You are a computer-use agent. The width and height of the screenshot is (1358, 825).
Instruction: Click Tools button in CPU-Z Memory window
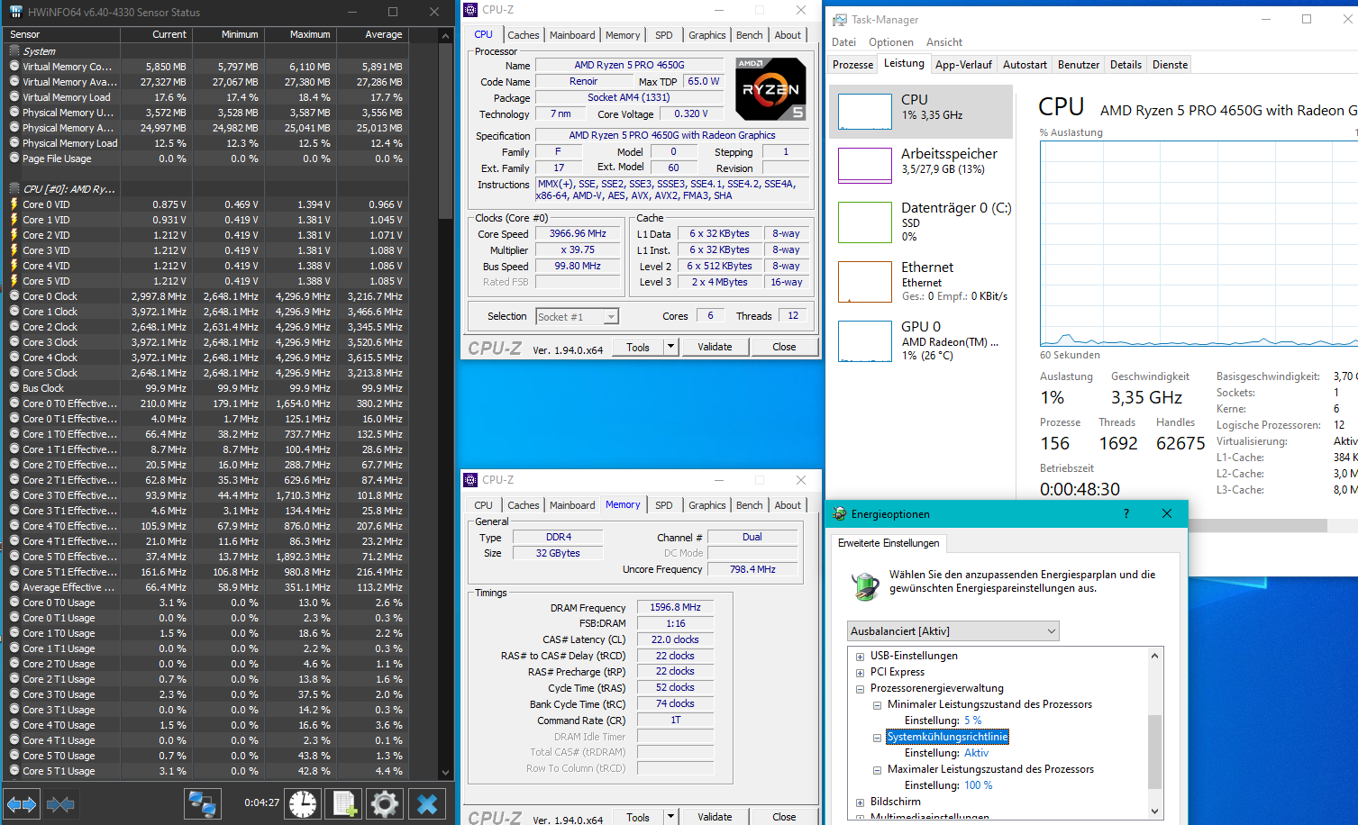[x=638, y=817]
